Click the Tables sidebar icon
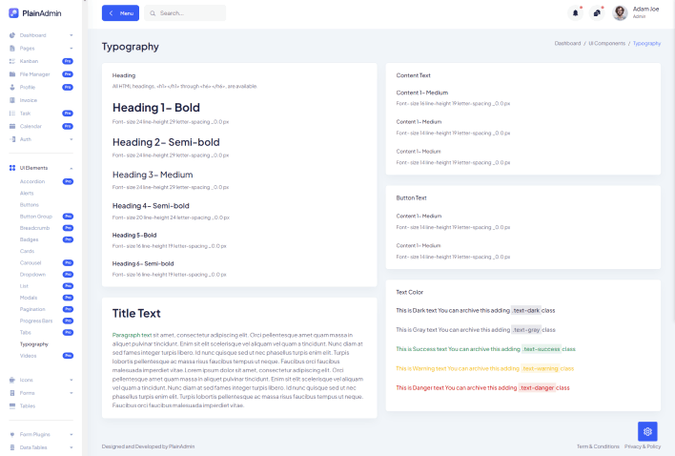 (x=12, y=405)
